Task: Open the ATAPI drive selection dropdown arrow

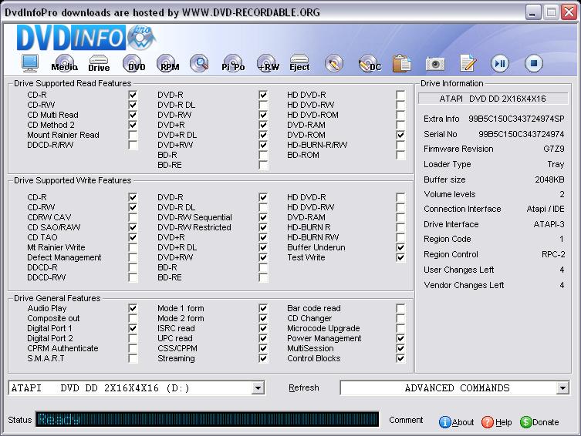Action: coord(258,388)
